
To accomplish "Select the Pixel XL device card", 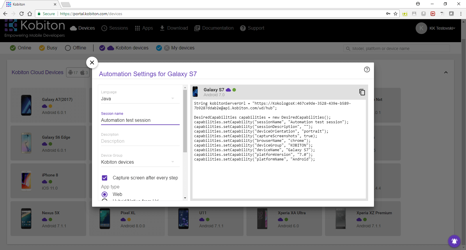I will pyautogui.click(x=127, y=221).
